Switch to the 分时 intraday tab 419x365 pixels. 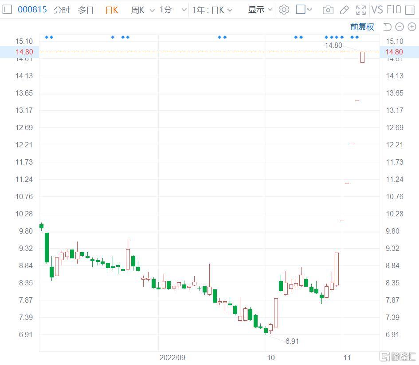(62, 10)
